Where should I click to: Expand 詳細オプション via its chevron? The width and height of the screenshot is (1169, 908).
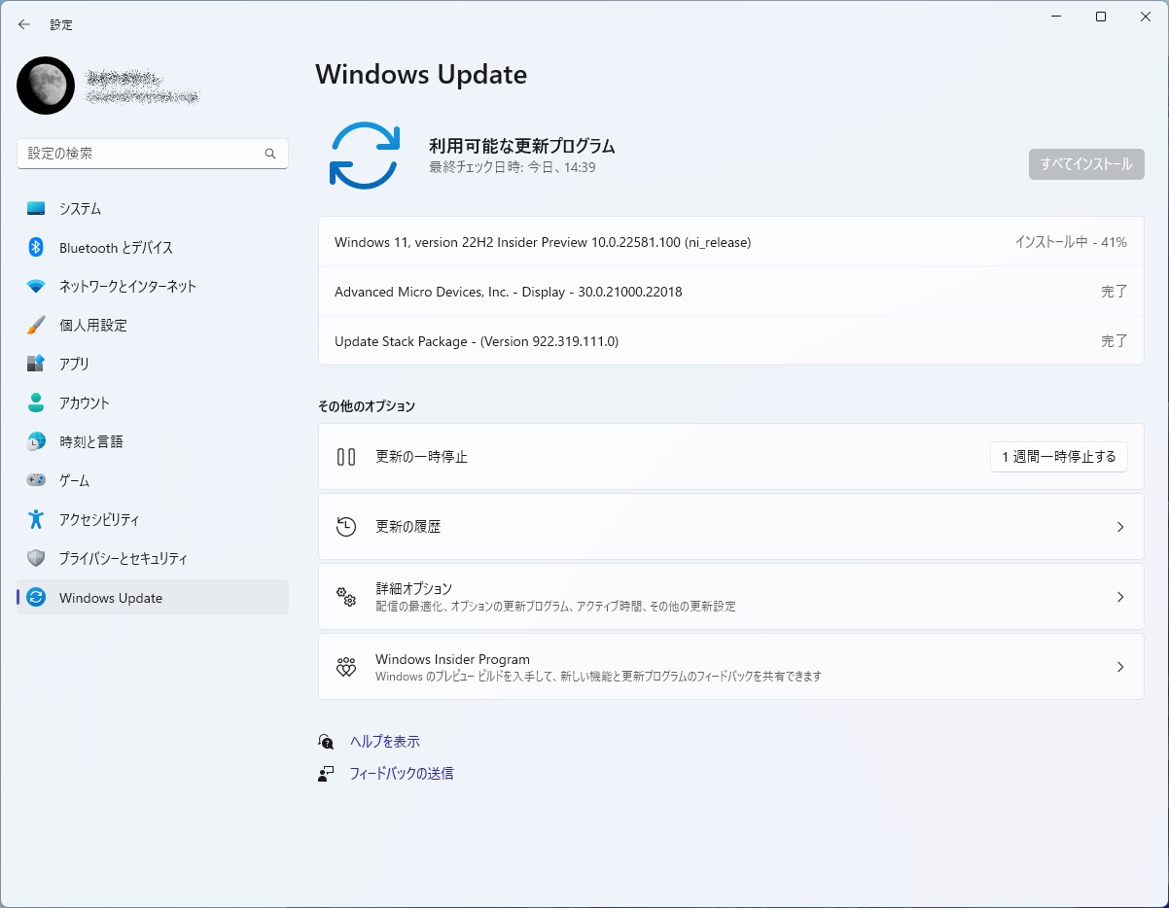(1120, 597)
